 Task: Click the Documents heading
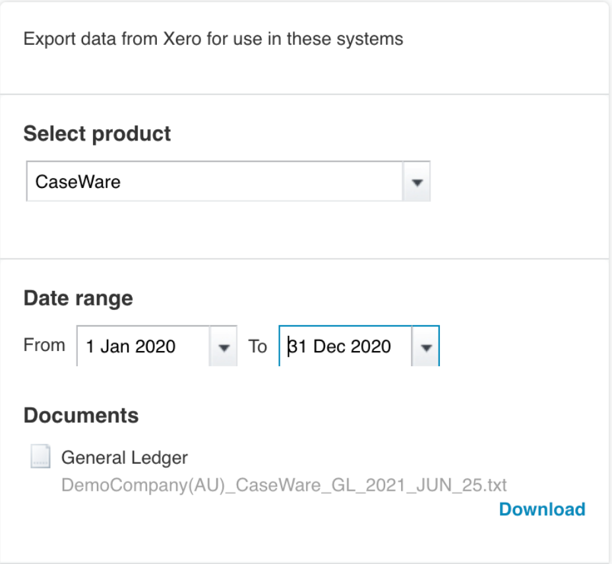tap(81, 416)
